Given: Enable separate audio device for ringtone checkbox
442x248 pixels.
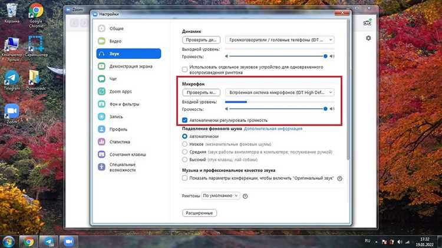Looking at the screenshot, I should 184,70.
